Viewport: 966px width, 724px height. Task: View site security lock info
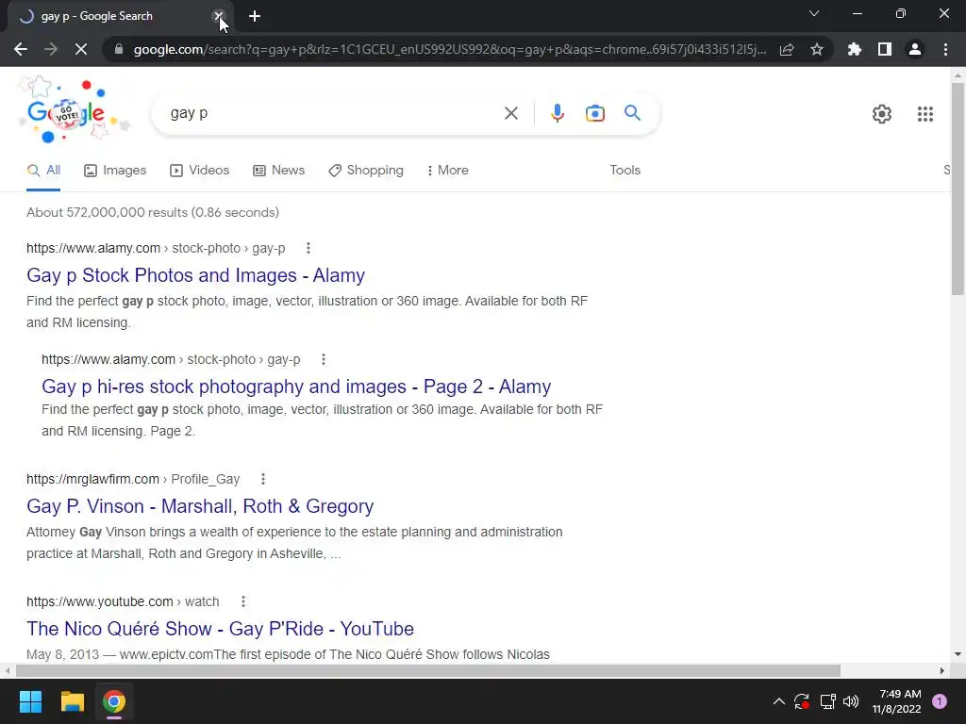[x=119, y=49]
